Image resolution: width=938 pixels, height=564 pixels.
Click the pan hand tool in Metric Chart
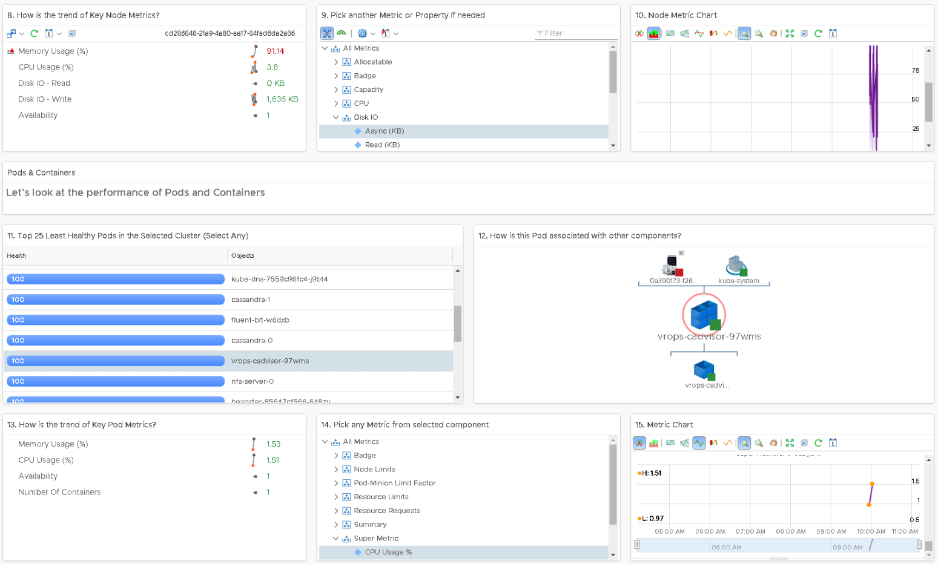[773, 443]
